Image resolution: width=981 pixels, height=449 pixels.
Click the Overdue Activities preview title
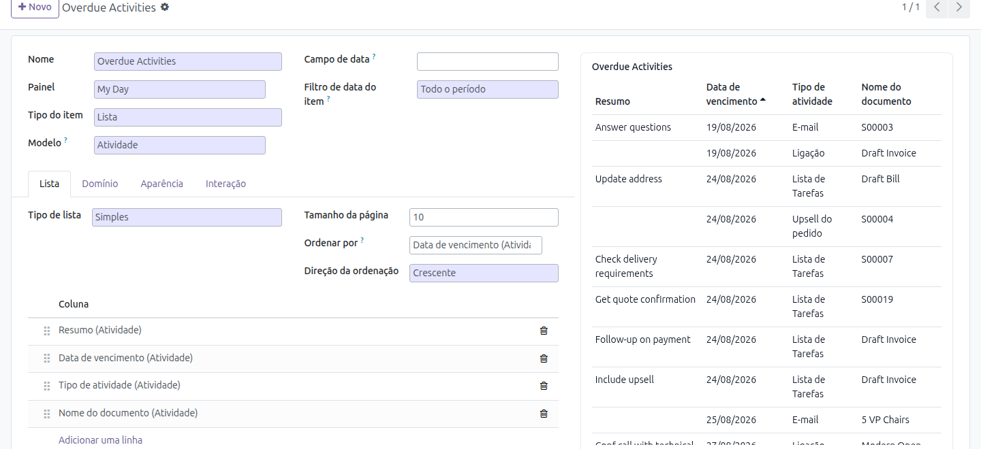tap(632, 67)
